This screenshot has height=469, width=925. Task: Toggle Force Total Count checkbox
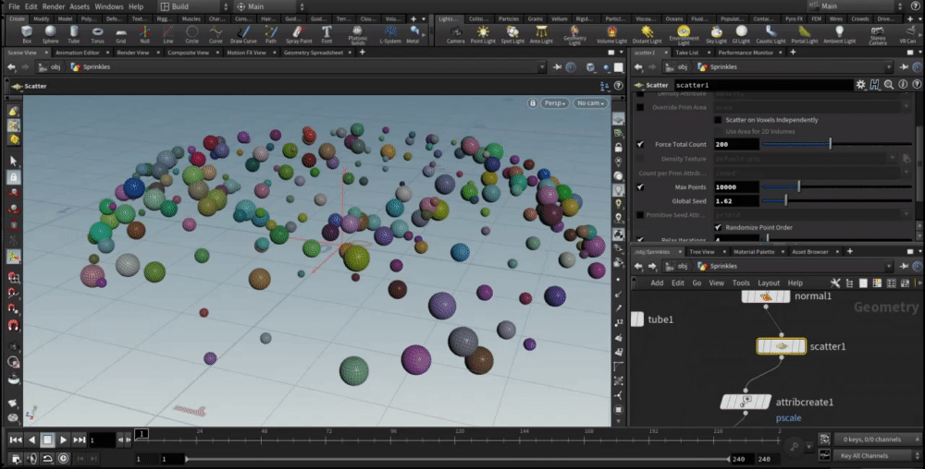[640, 144]
